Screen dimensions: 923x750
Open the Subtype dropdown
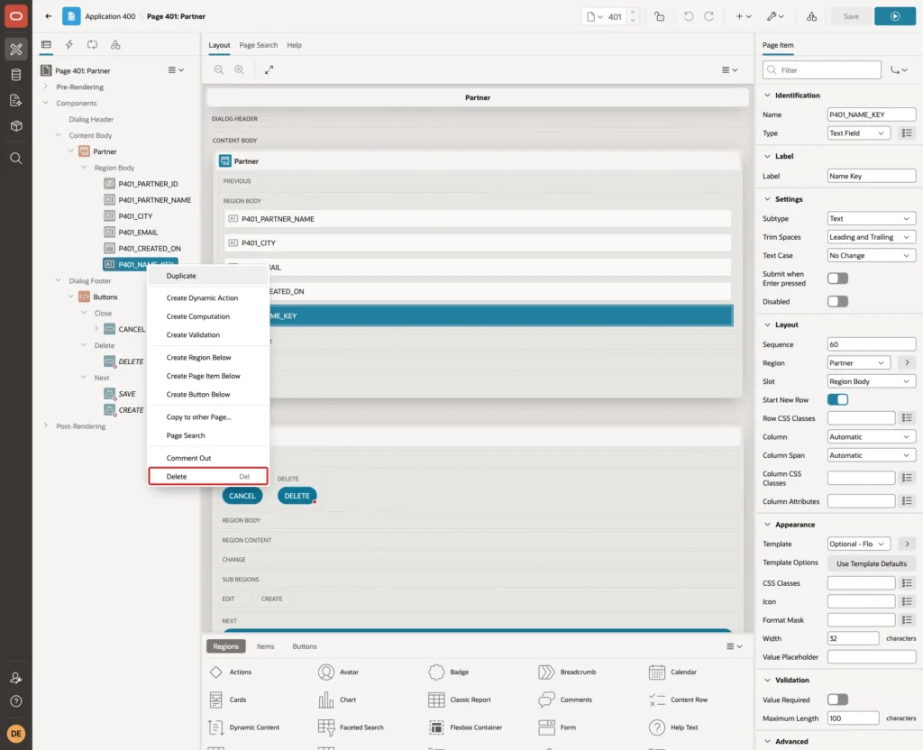point(872,218)
